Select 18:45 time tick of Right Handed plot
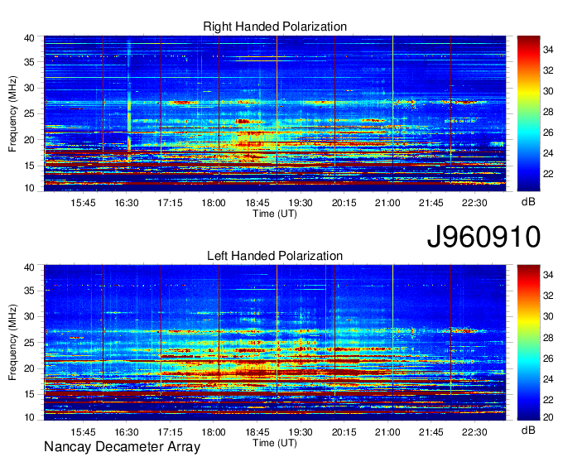563x457 pixels. pyautogui.click(x=257, y=203)
